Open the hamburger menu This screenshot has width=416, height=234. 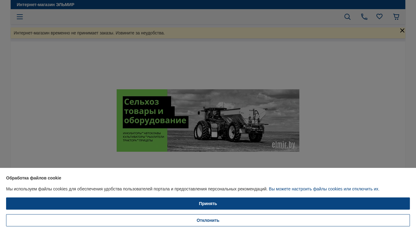pos(20,17)
